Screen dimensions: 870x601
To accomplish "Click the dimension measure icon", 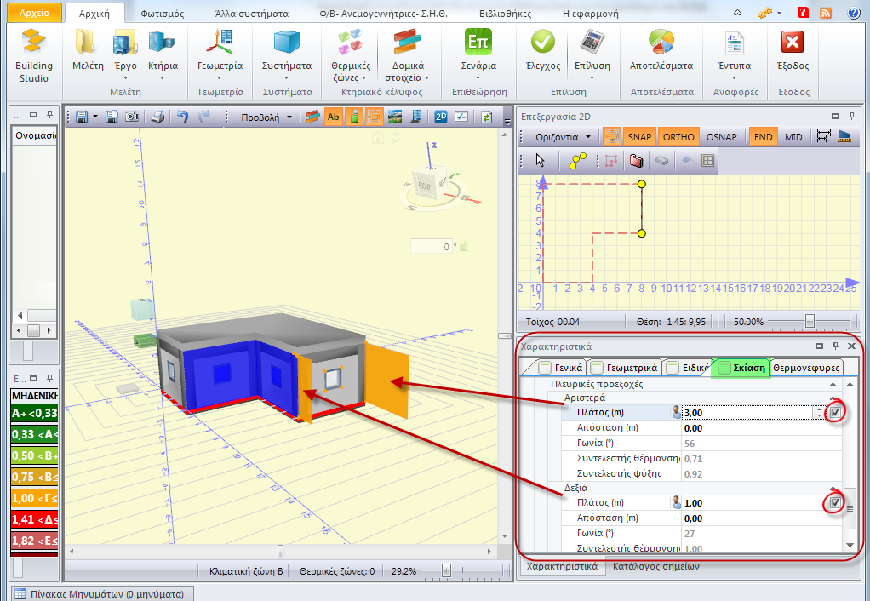I will (823, 136).
